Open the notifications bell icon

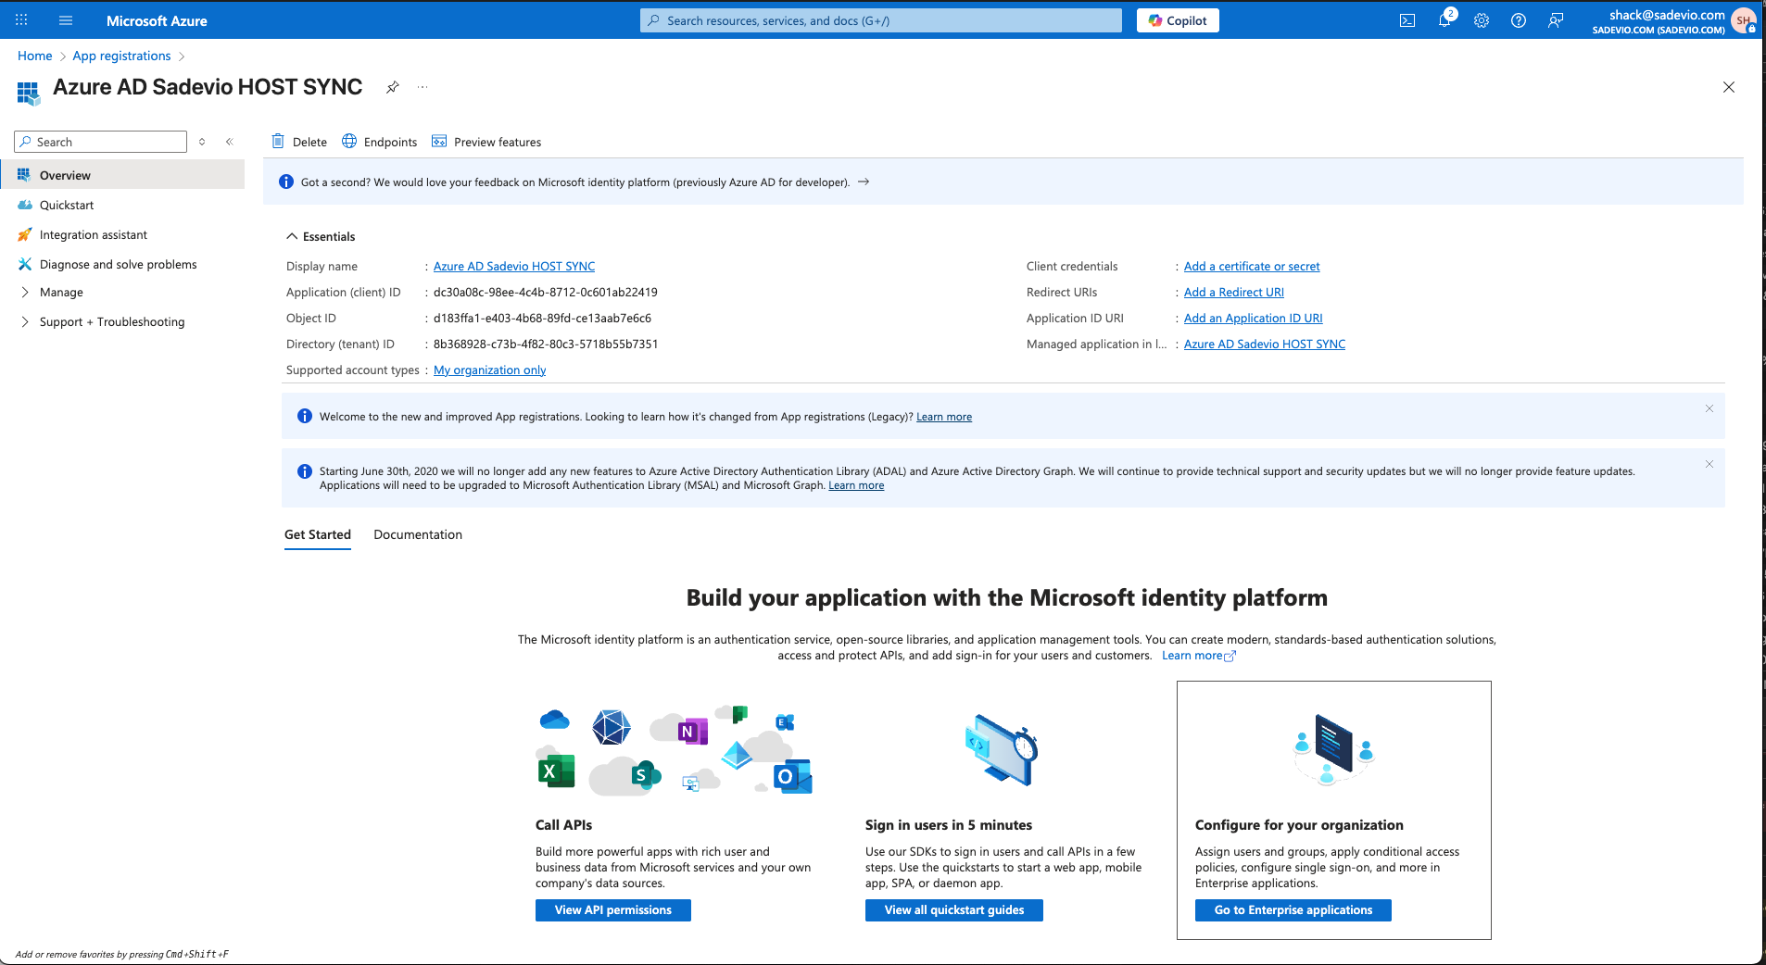1444,20
